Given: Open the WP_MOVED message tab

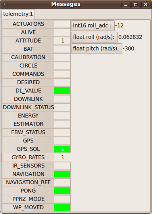Looking at the screenshot, I should click(x=36, y=207).
